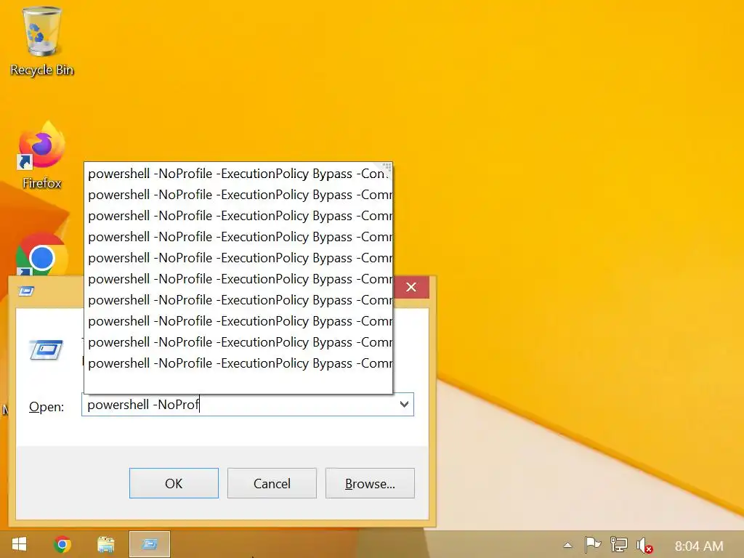Click the 8:04 AM taskbar clock
The width and height of the screenshot is (744, 558).
point(699,546)
